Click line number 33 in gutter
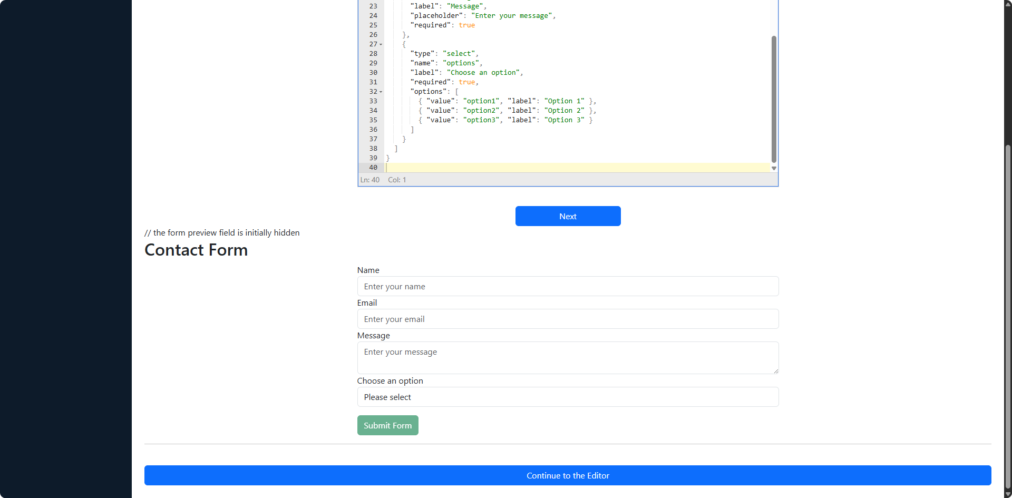 tap(373, 101)
